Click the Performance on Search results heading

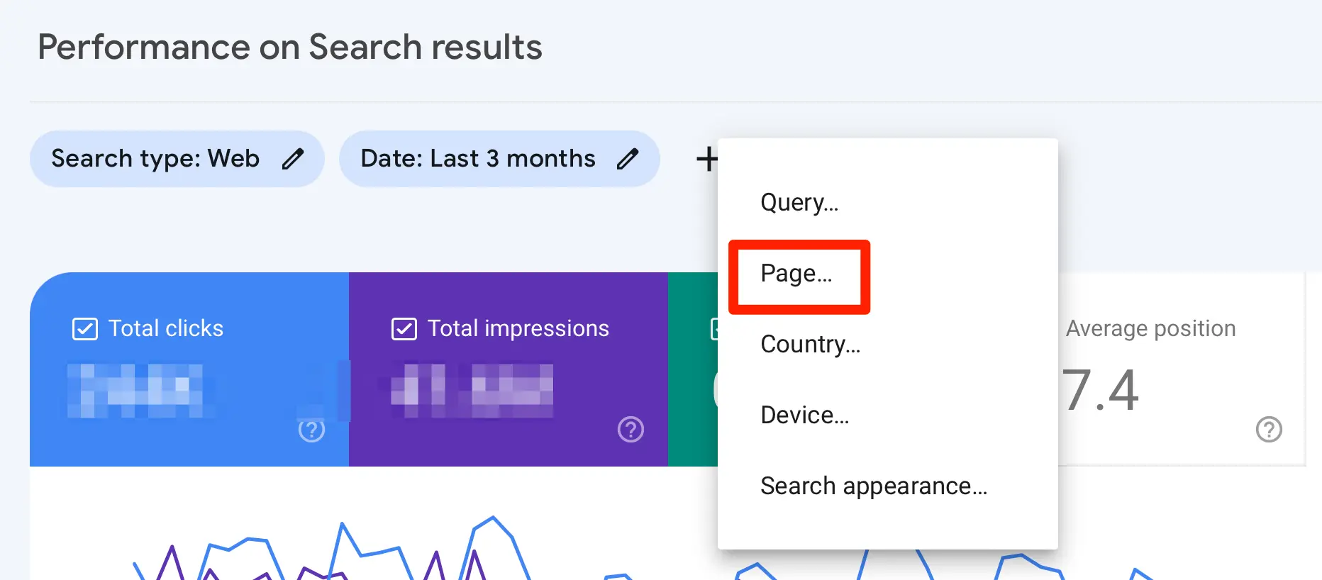[x=289, y=48]
